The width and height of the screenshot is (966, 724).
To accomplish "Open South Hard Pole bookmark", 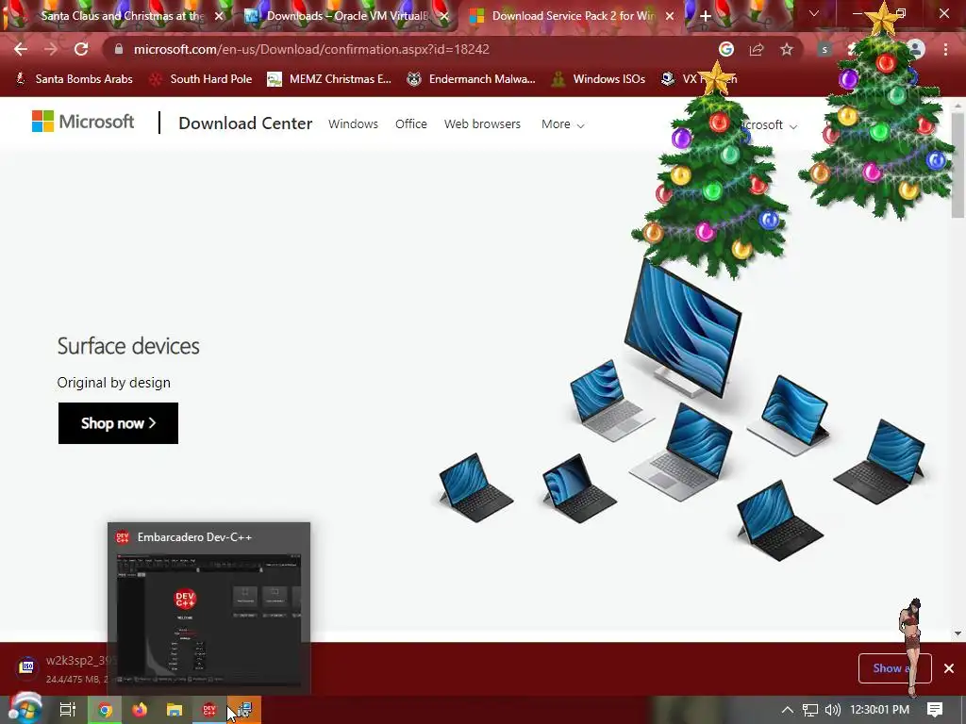I will click(202, 79).
